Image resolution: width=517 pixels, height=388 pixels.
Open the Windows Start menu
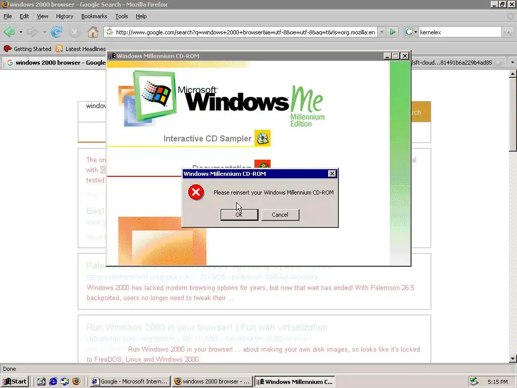(x=15, y=381)
